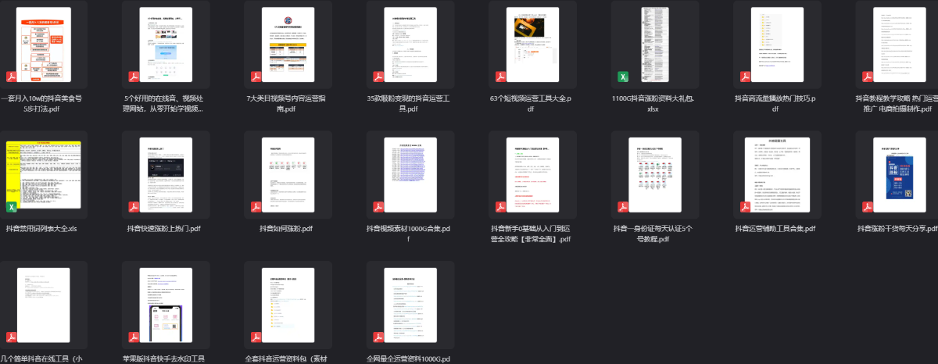938x364 pixels.
Task: Click the PDF icon on 63个短视频运营工具大全
Action: [x=500, y=77]
